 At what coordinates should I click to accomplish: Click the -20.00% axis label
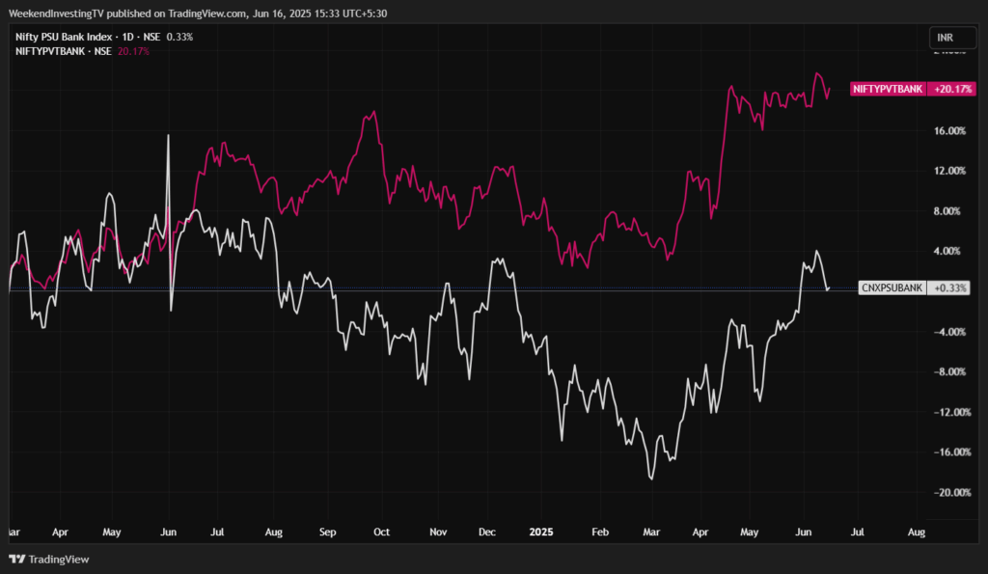pyautogui.click(x=952, y=492)
